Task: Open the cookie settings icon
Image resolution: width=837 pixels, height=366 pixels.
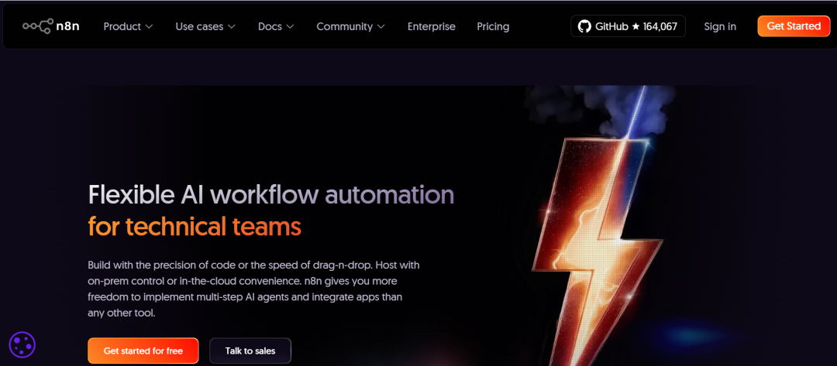Action: pos(22,344)
